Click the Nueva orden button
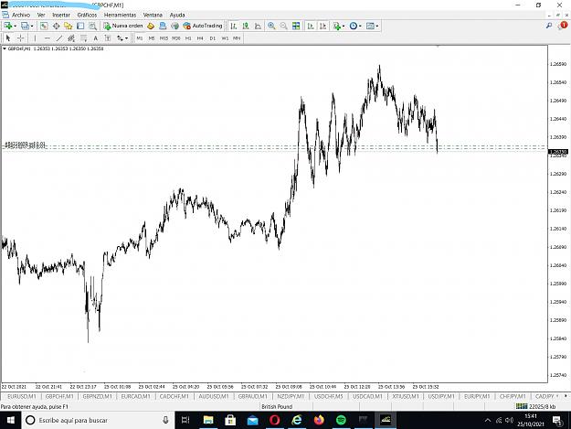This screenshot has height=429, width=571. (x=123, y=26)
